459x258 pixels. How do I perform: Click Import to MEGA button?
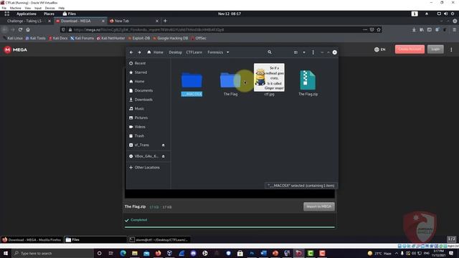click(318, 206)
